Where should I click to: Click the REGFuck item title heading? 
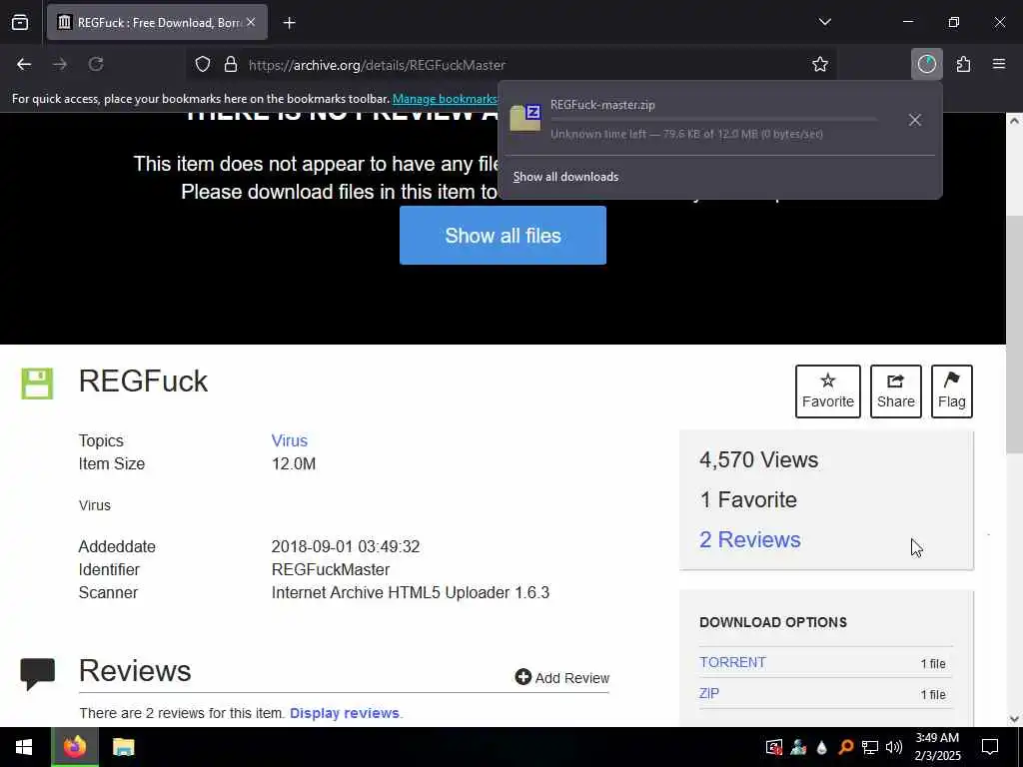pos(144,381)
